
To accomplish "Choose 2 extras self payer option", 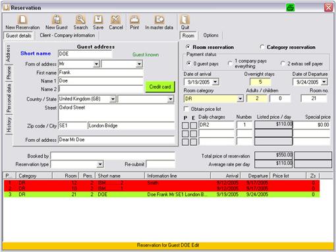I will (x=283, y=63).
